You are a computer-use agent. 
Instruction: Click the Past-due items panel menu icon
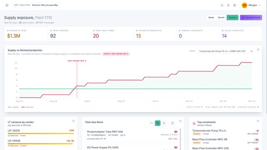[180, 121]
